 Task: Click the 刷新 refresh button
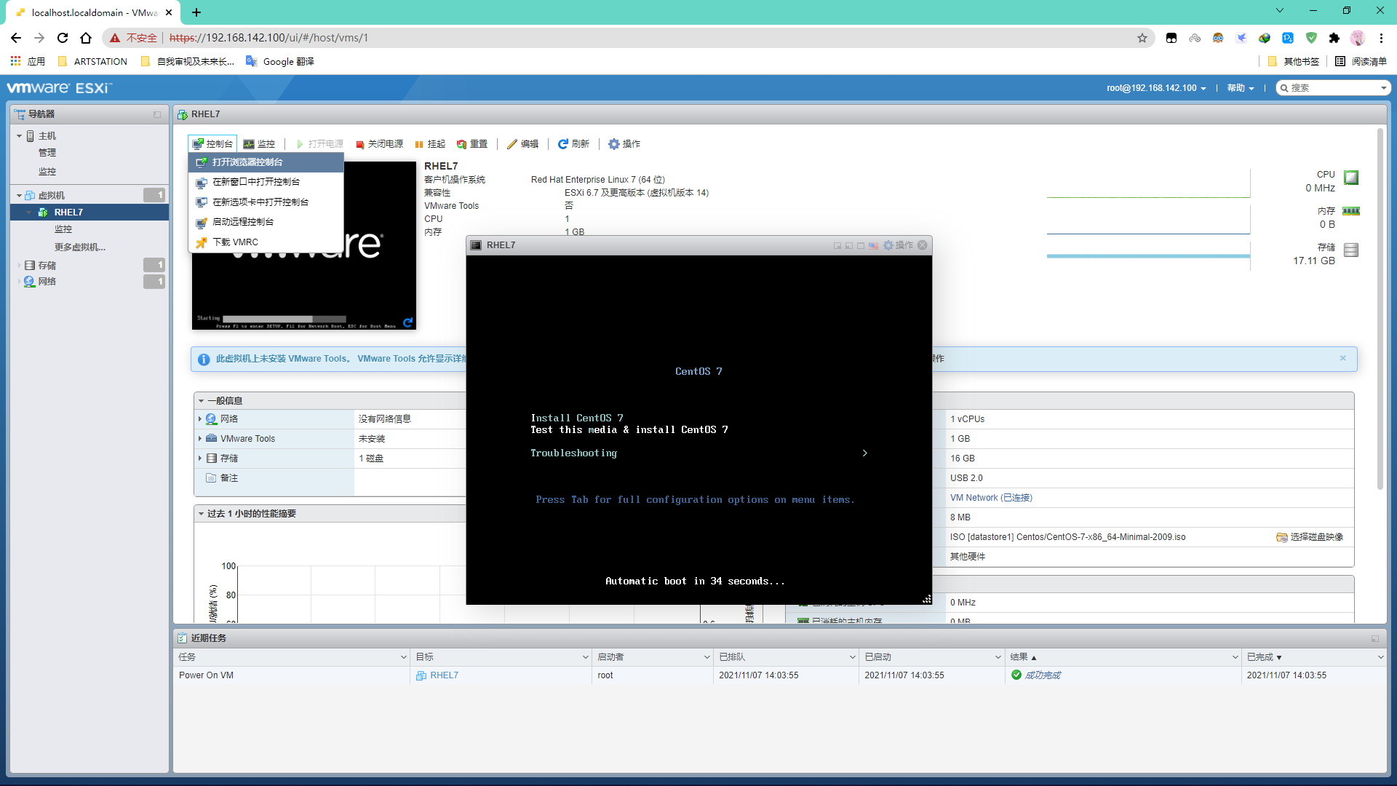coord(573,144)
